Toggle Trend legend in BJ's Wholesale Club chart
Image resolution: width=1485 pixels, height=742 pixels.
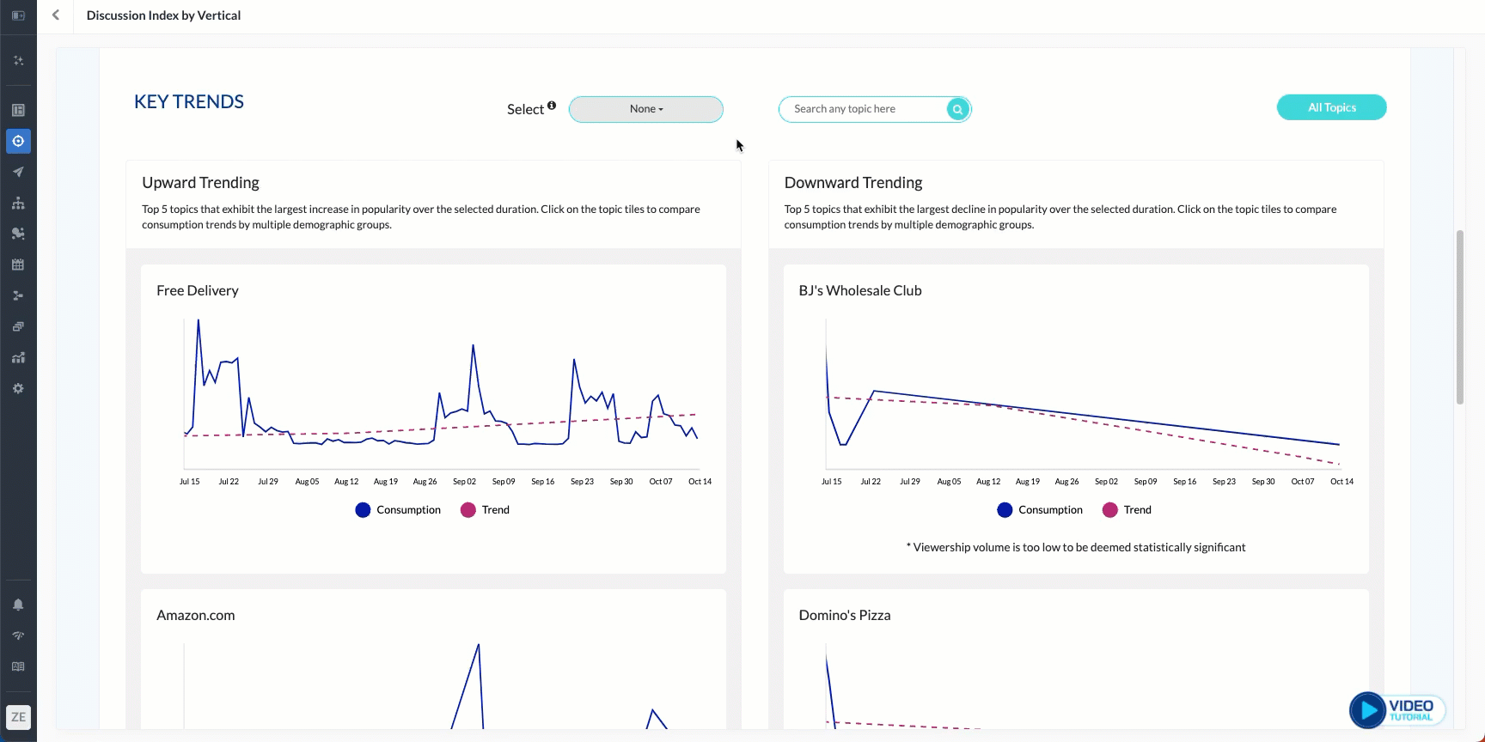point(1127,510)
